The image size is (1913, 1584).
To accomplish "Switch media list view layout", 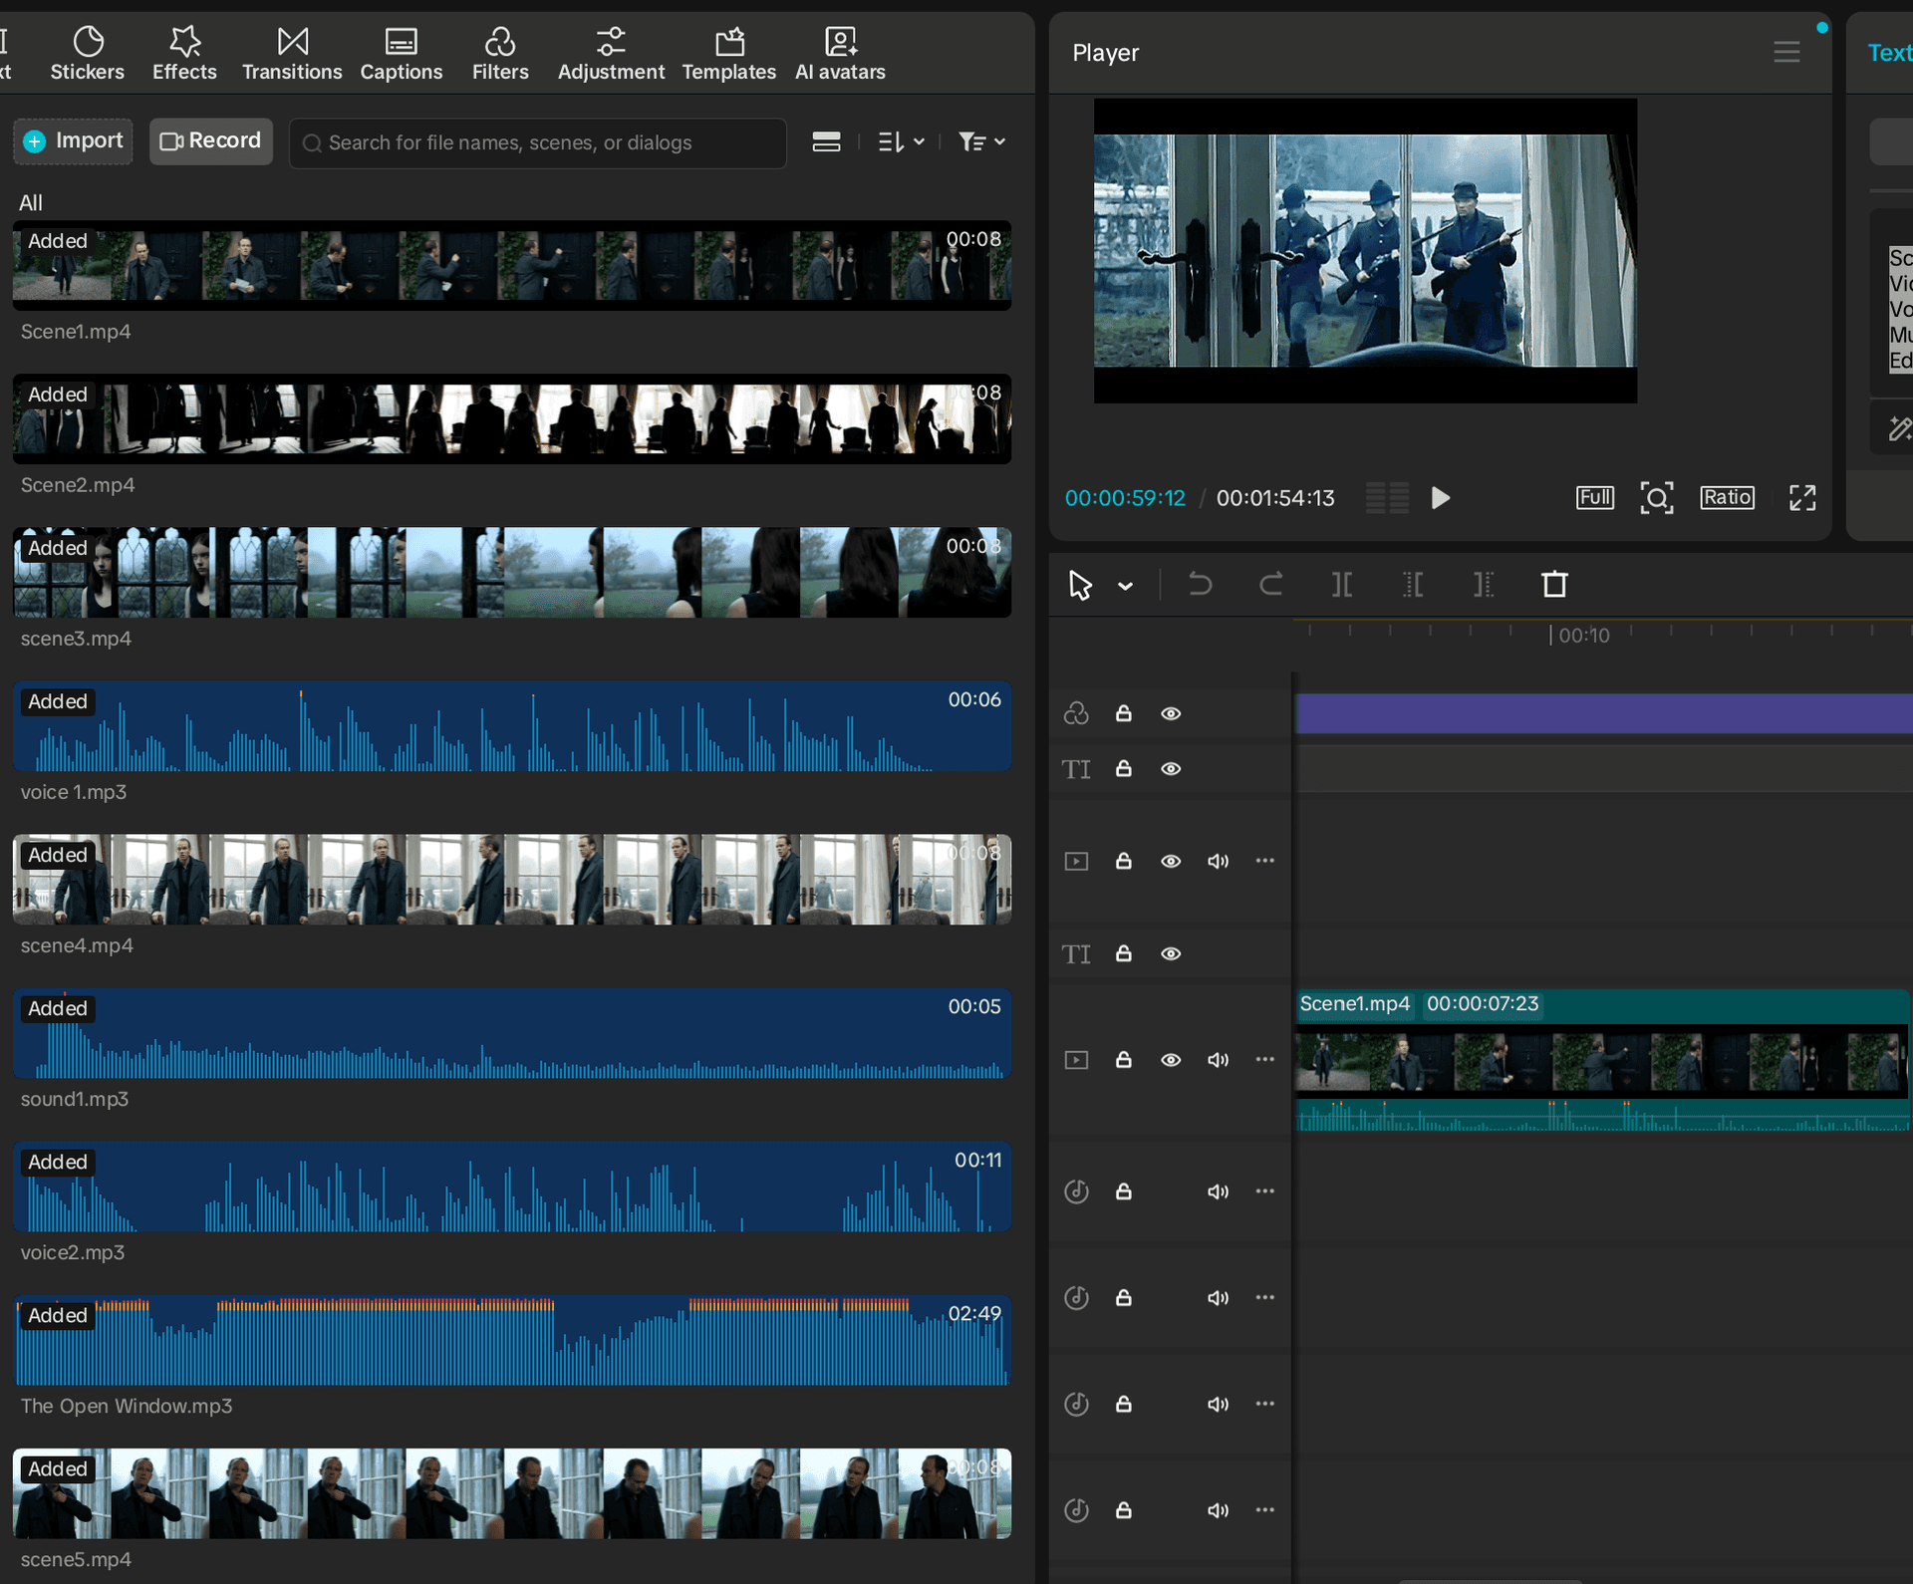I will point(826,141).
